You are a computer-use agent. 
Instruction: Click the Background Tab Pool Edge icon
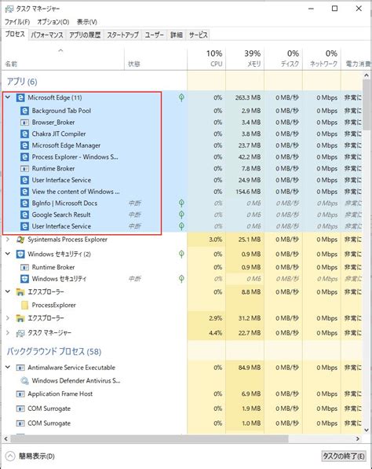coord(24,111)
